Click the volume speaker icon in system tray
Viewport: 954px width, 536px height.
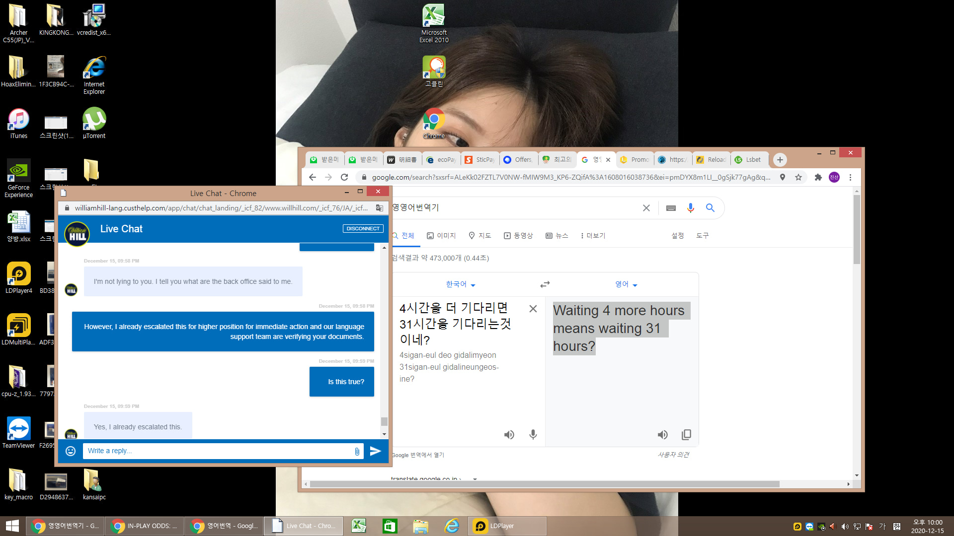pos(845,527)
